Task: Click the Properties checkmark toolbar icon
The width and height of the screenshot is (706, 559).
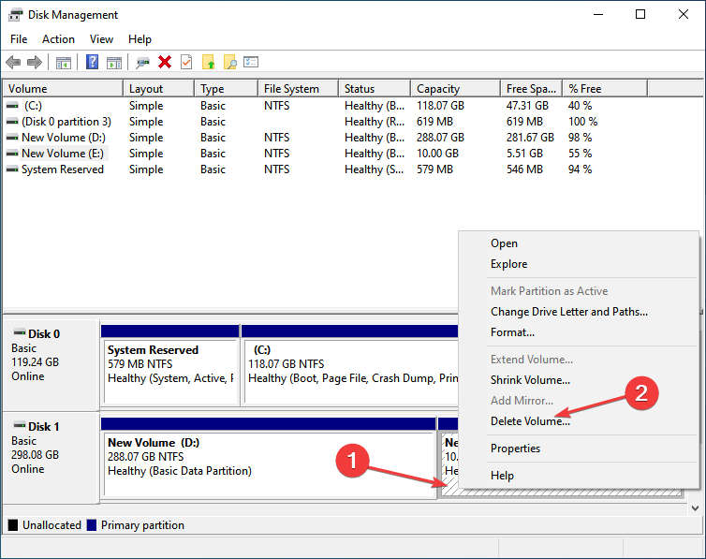Action: tap(186, 62)
